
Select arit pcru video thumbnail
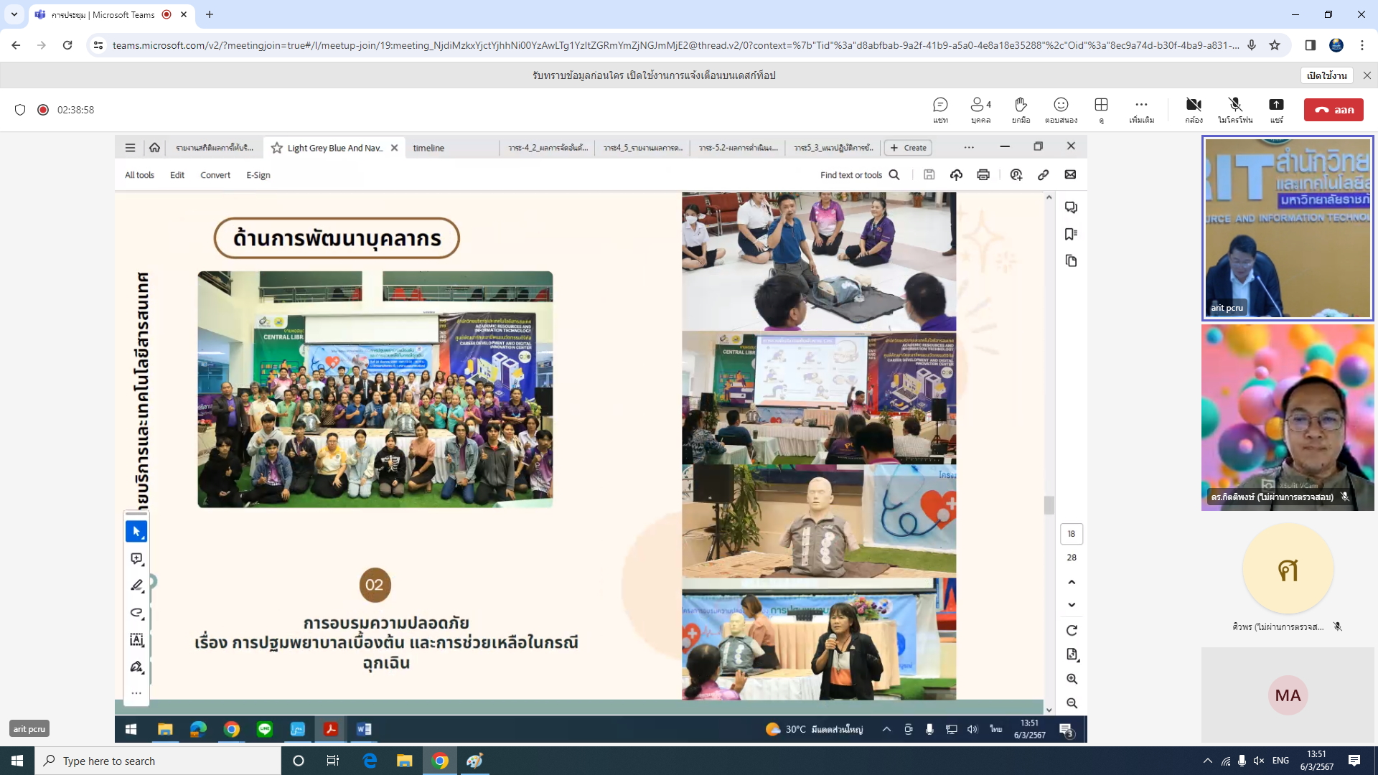[x=1288, y=227]
